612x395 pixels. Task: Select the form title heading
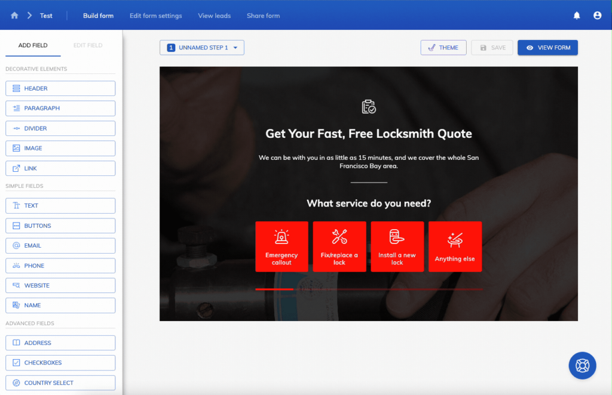(369, 134)
